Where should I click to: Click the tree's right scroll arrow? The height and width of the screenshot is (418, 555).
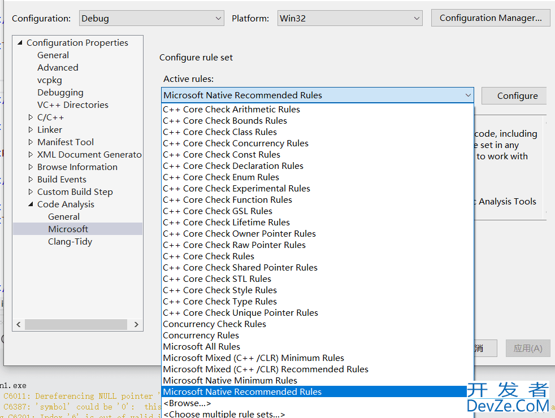[136, 324]
